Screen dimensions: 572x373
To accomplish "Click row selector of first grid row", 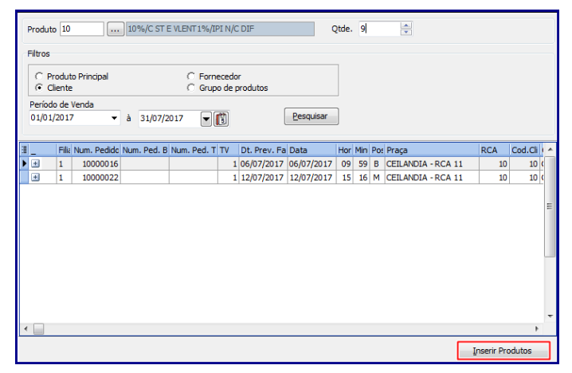I will coord(25,163).
